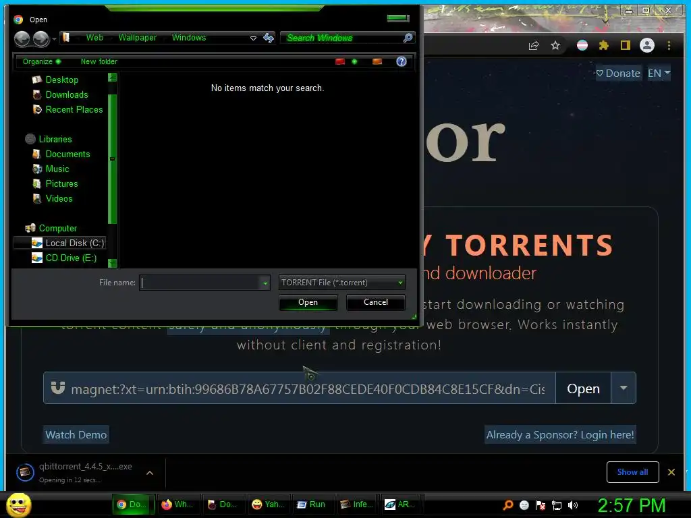Open Chrome extensions puzzle icon

click(604, 45)
